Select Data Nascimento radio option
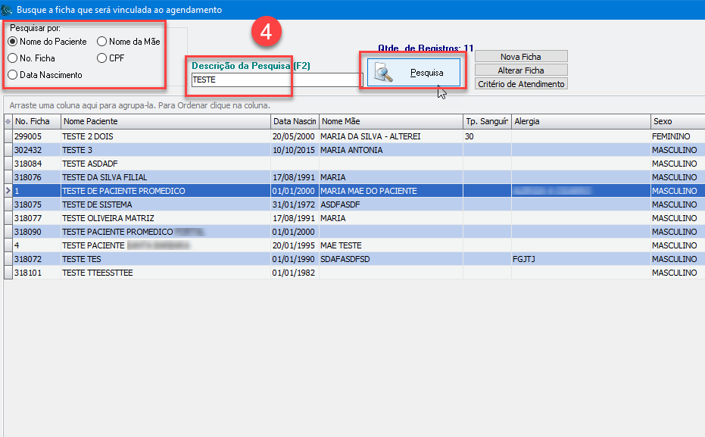 coord(13,75)
